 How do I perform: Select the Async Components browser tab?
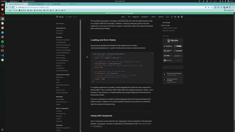[17, 4]
